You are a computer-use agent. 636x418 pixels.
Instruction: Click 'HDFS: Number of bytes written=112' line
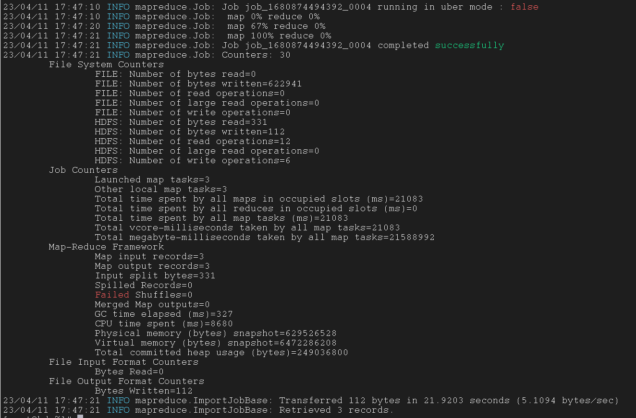[190, 132]
